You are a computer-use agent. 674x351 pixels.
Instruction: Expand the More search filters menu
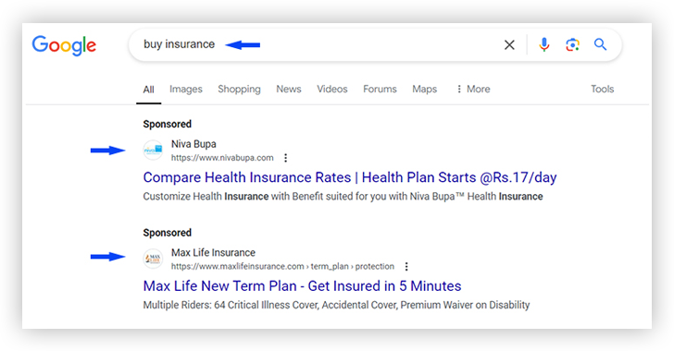(x=473, y=89)
